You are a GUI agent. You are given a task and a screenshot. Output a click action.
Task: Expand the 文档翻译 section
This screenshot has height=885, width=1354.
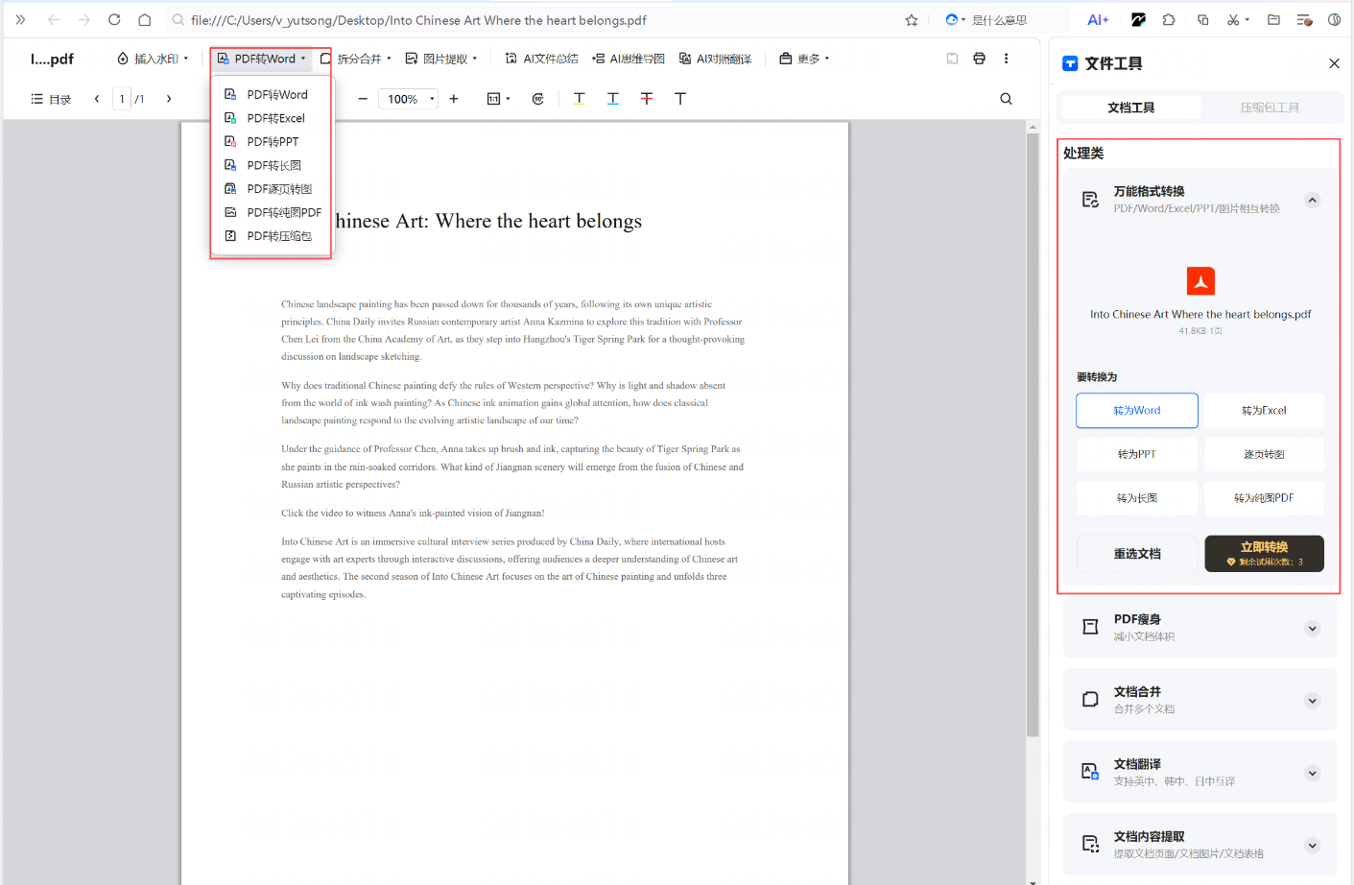click(1312, 774)
